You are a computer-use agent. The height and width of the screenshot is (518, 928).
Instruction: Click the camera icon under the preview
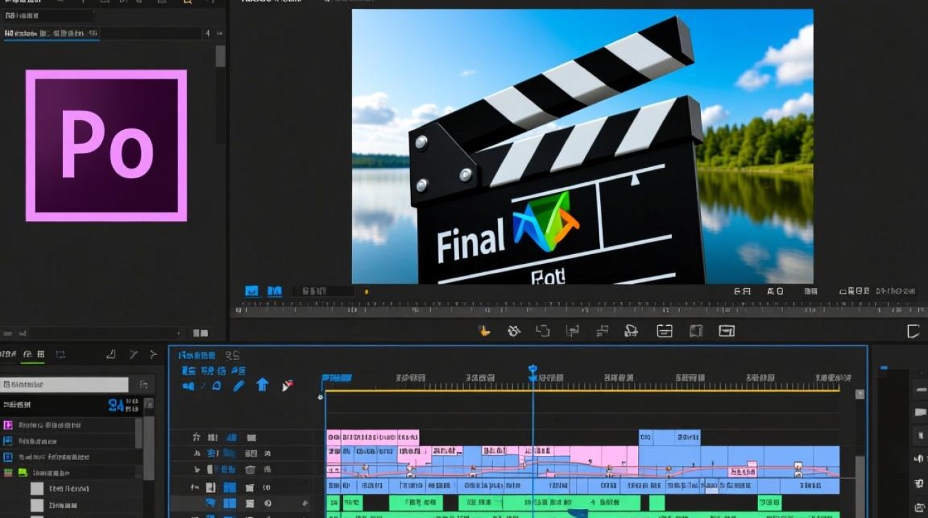pos(630,331)
